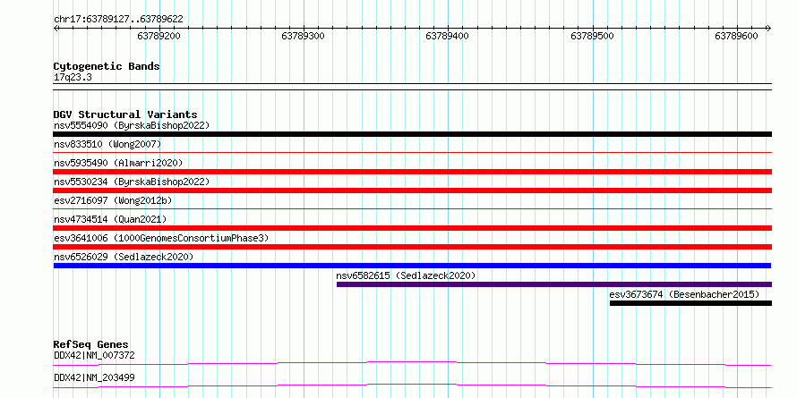Click the thin red esv2716097 variant line
The height and width of the screenshot is (398, 797).
point(412,208)
